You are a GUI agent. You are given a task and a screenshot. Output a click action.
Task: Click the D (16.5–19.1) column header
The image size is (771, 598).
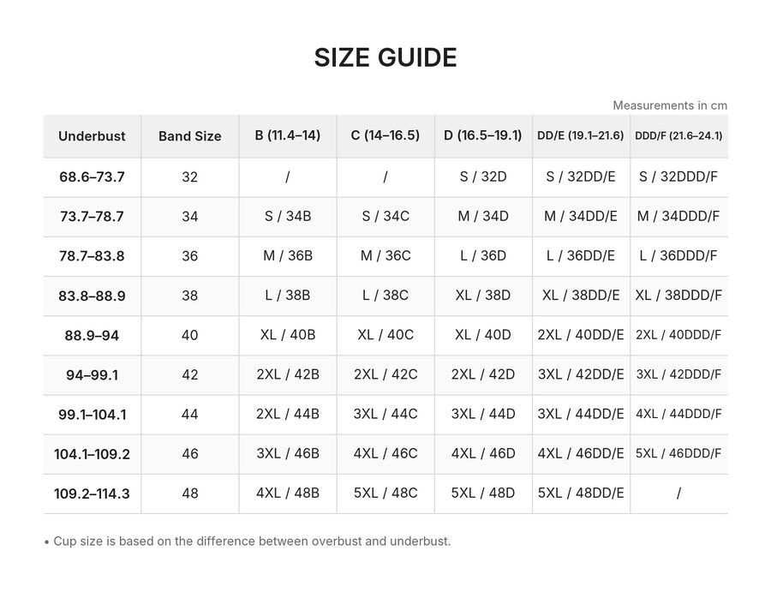click(483, 135)
